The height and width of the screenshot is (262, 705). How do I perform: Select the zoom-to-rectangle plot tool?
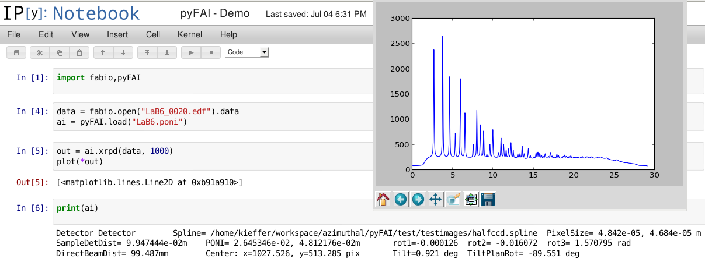453,200
